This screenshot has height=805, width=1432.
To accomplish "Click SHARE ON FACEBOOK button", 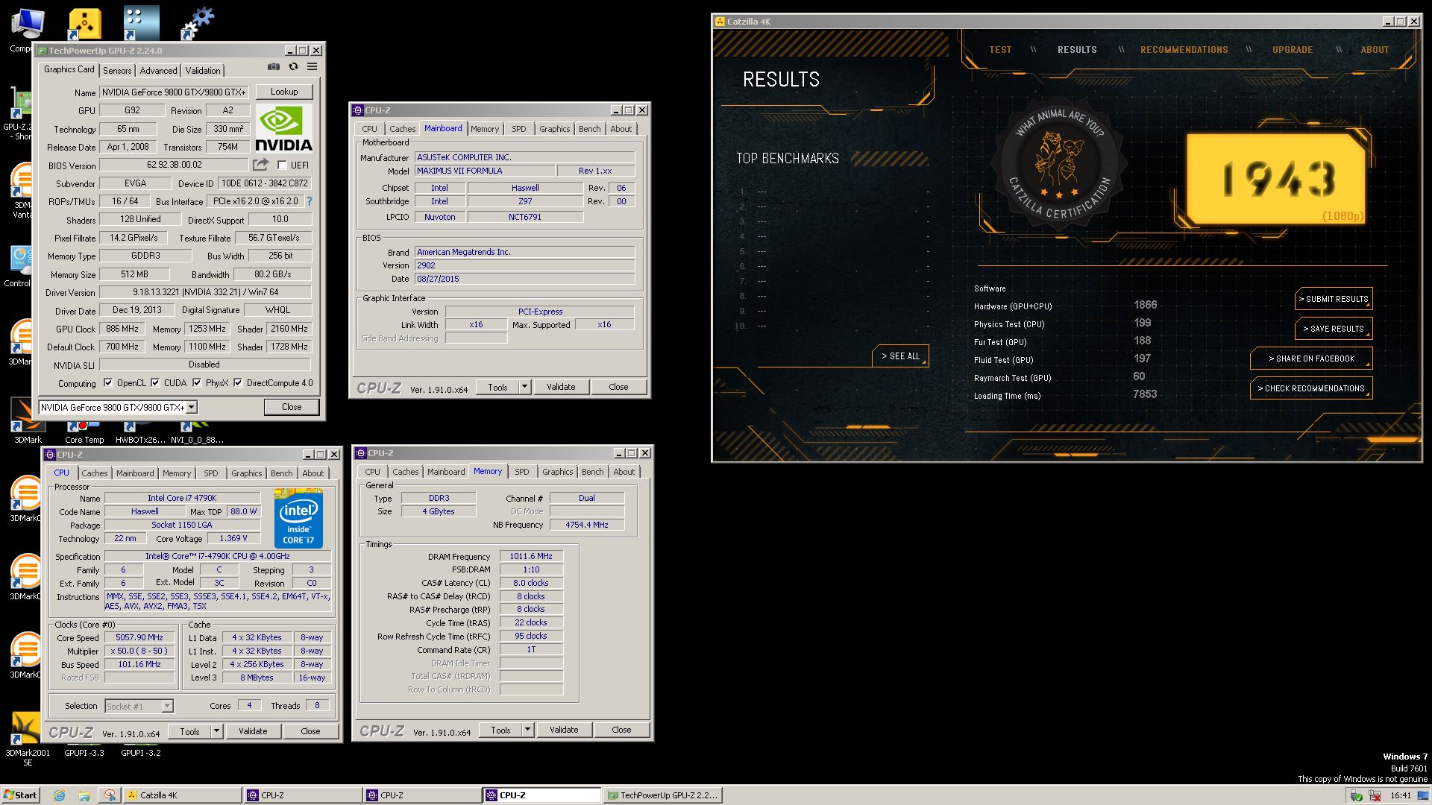I will coord(1311,359).
